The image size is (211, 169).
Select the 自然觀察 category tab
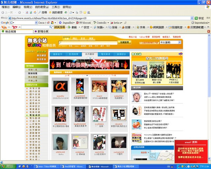90,54
